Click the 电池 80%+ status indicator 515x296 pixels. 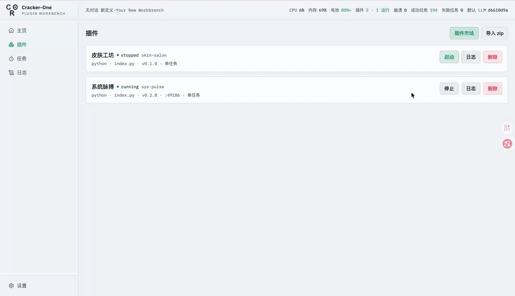coord(341,10)
